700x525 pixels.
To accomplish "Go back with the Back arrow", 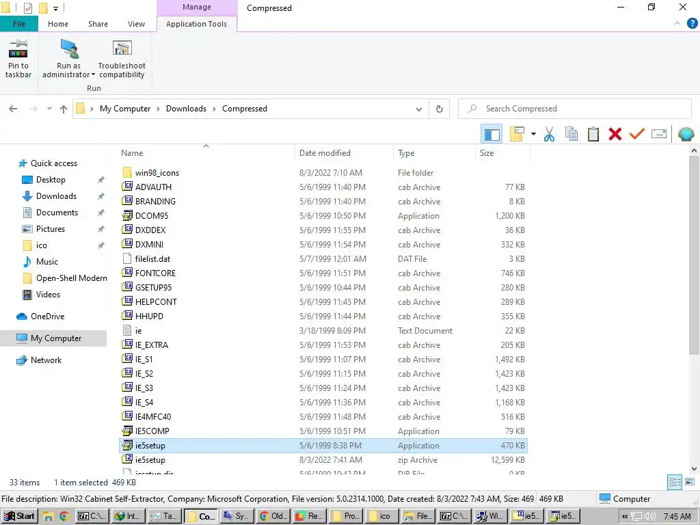I will (x=14, y=109).
